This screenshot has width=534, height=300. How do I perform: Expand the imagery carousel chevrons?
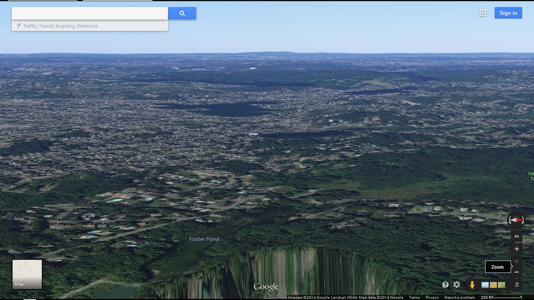coord(517,285)
